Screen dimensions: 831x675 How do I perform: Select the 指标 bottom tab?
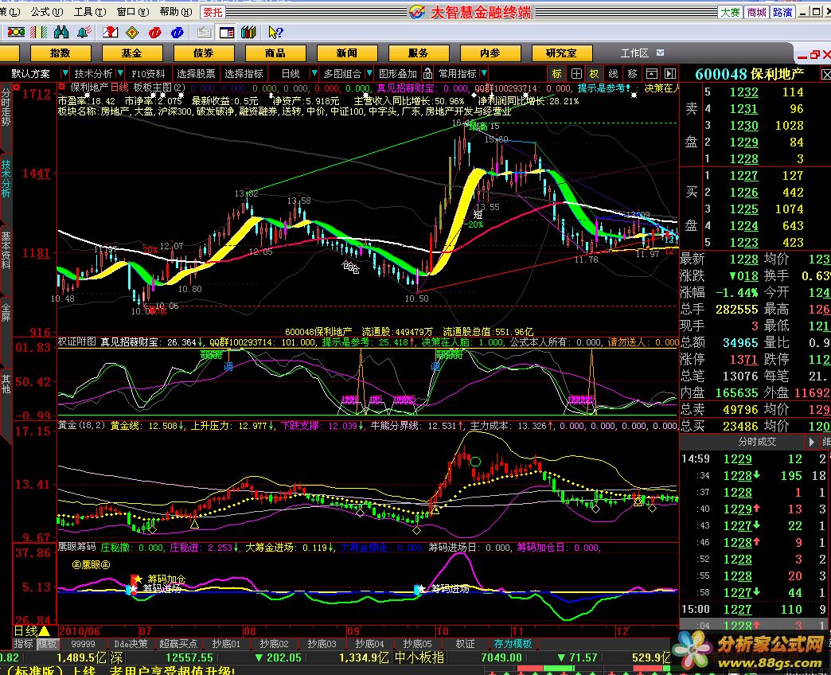23,644
